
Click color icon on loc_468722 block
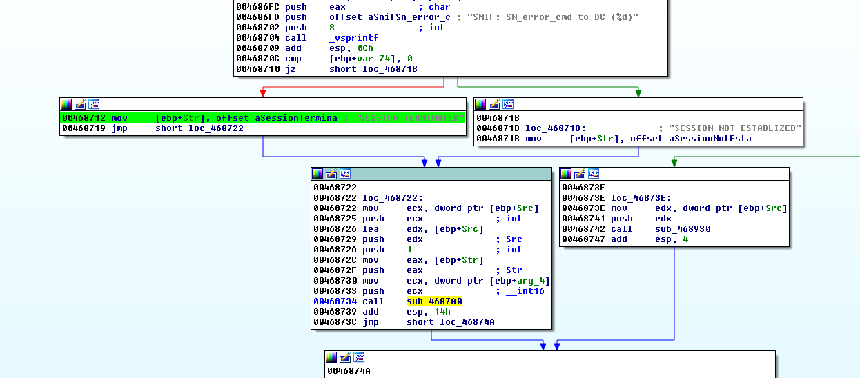pyautogui.click(x=317, y=174)
